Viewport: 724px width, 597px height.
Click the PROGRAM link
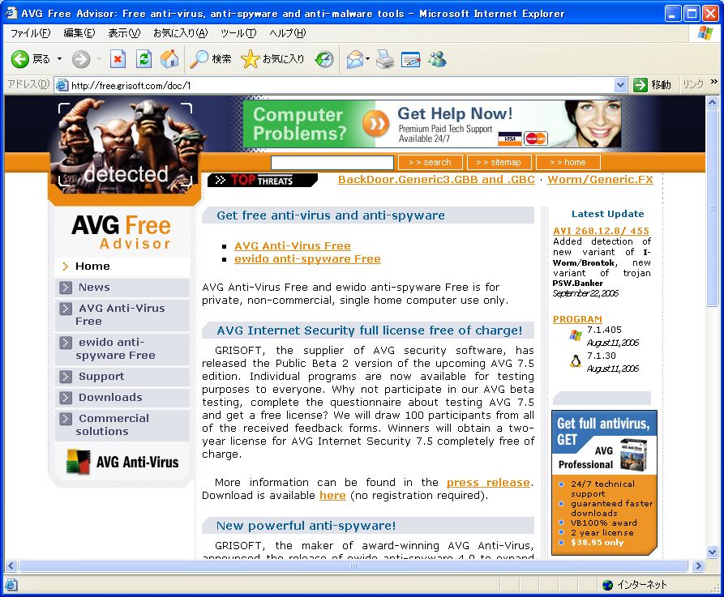[577, 319]
